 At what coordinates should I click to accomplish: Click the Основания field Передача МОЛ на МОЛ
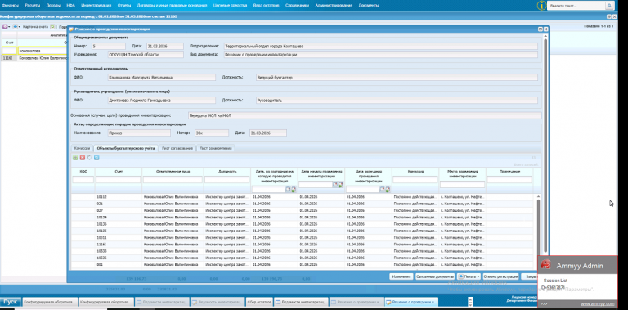tap(365, 115)
